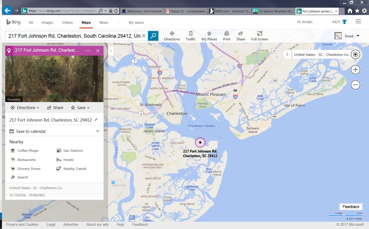
Task: Open the browser home icon
Action: (x=350, y=11)
